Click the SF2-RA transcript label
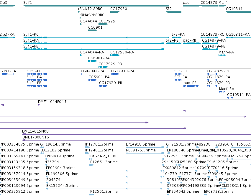This screenshot has height=196, width=251. coord(178,35)
